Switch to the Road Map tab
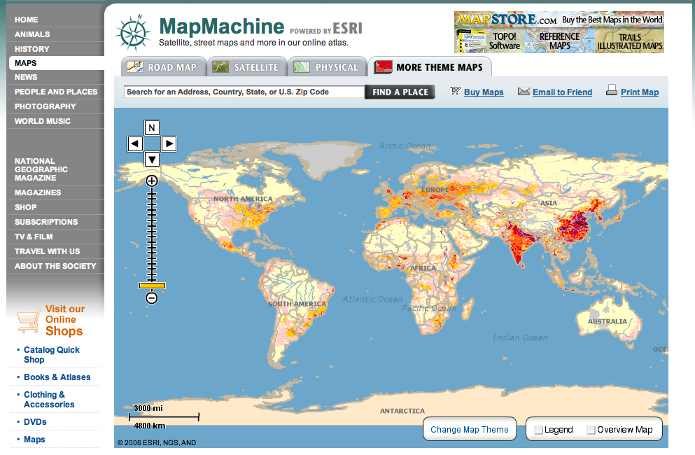This screenshot has height=455, width=695. [164, 67]
